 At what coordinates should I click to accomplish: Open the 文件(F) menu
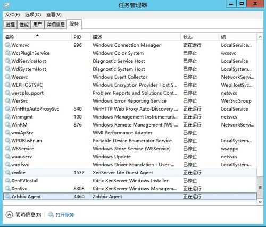click(12, 14)
